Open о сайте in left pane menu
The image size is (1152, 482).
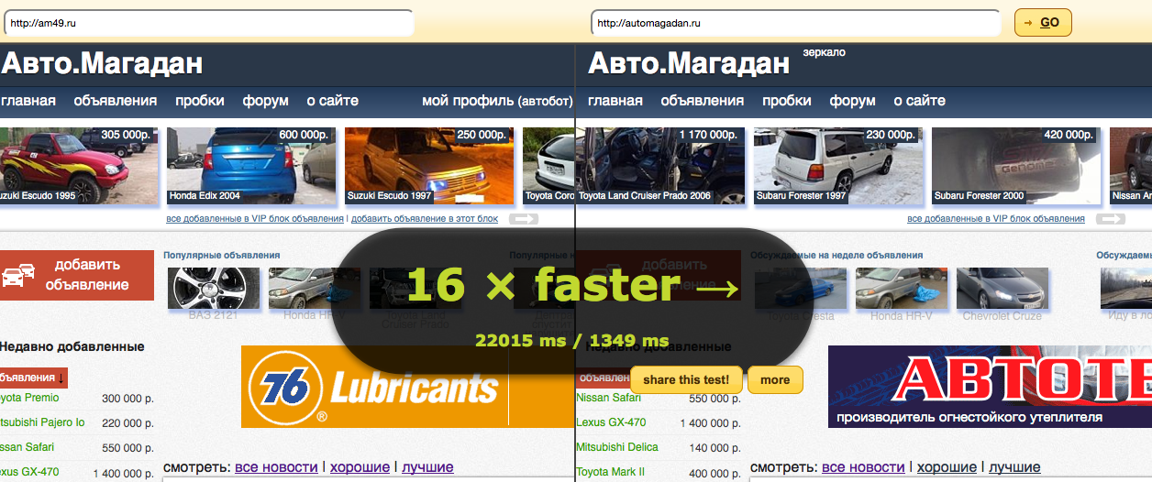333,101
